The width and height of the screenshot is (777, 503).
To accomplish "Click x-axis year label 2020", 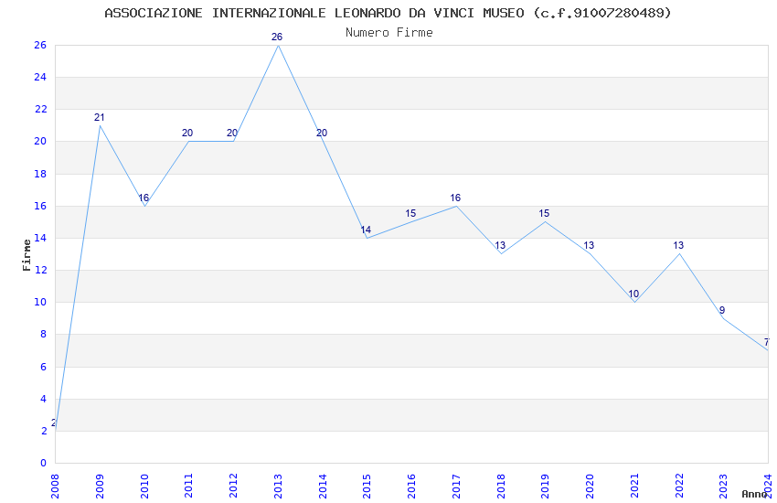I will pos(591,486).
